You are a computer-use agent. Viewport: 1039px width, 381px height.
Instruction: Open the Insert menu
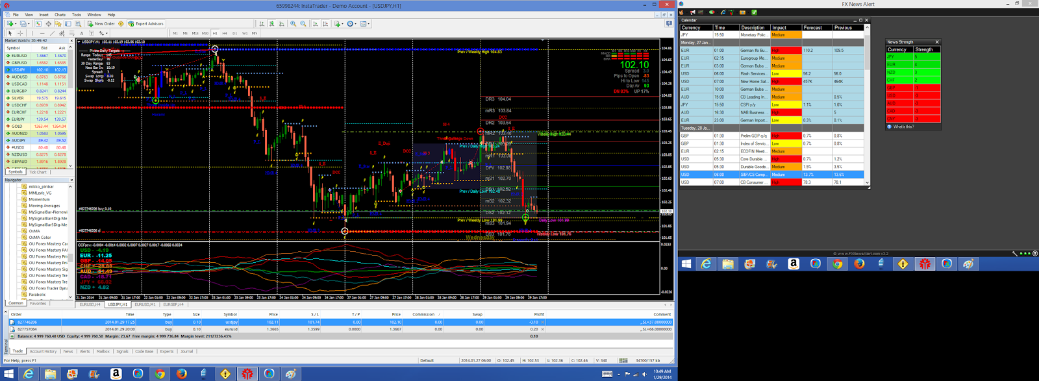(x=44, y=14)
